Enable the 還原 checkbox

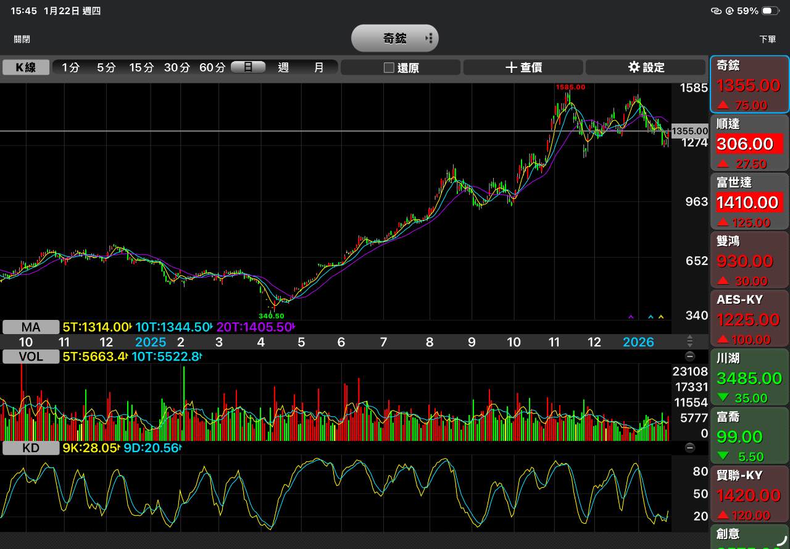pyautogui.click(x=389, y=68)
